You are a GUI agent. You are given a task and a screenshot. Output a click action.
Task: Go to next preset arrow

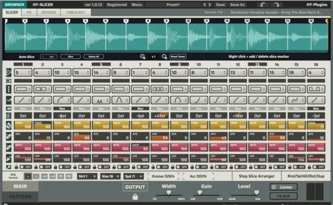click(210, 4)
